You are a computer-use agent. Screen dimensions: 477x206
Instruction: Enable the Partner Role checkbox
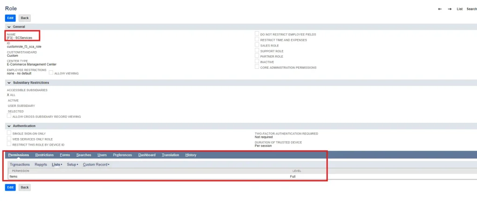point(257,56)
